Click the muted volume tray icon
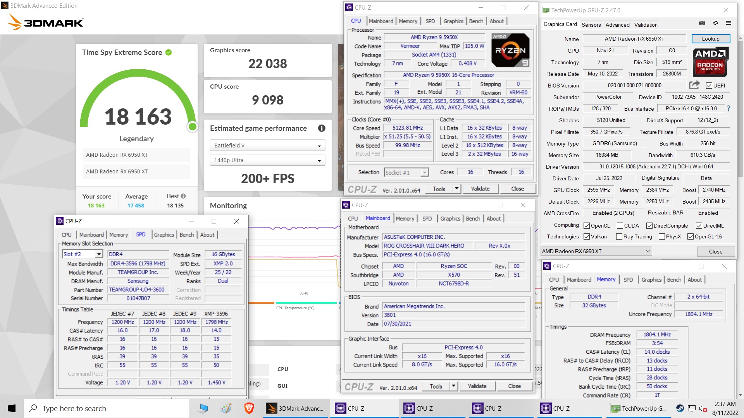 (703, 408)
